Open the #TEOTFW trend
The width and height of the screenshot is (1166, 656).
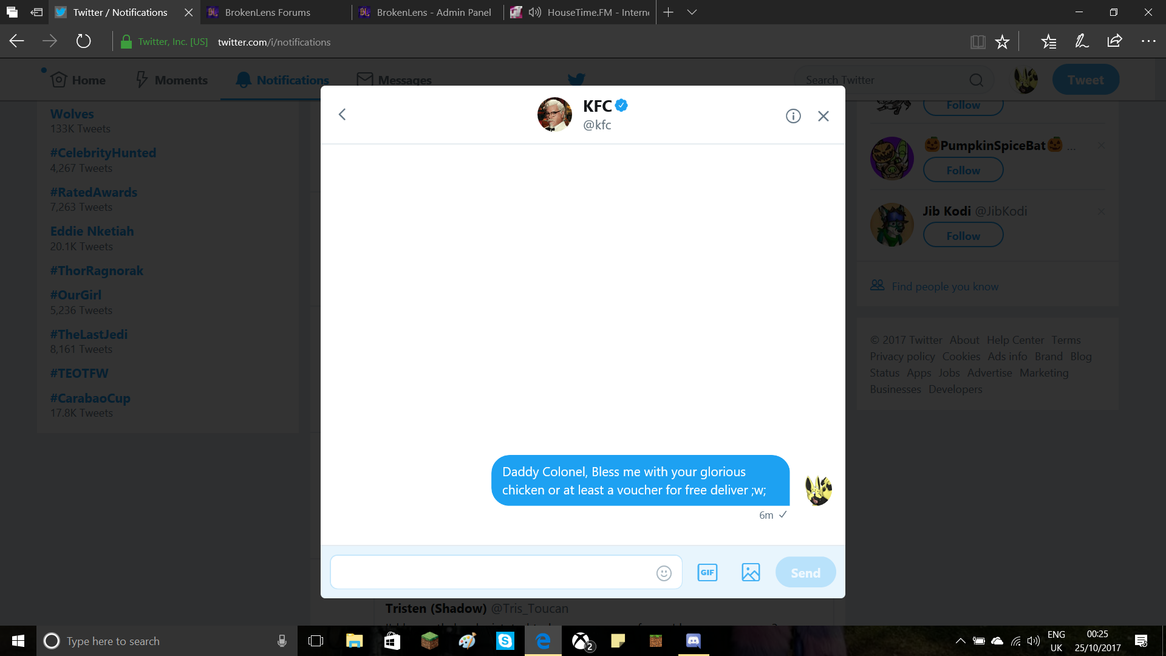79,374
